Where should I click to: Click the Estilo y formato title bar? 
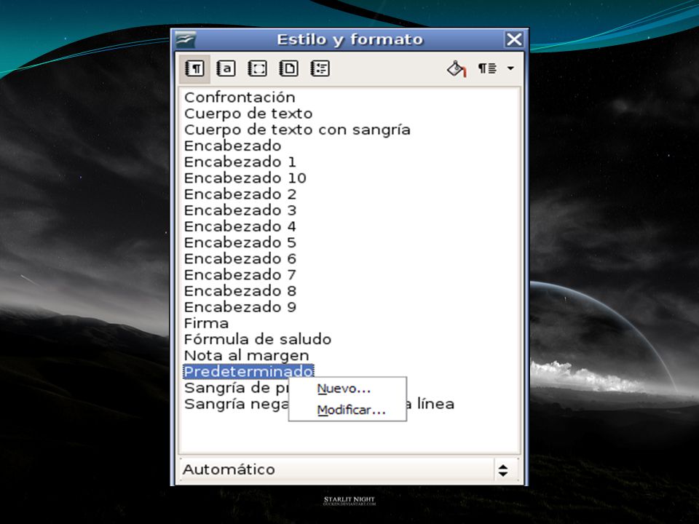349,39
